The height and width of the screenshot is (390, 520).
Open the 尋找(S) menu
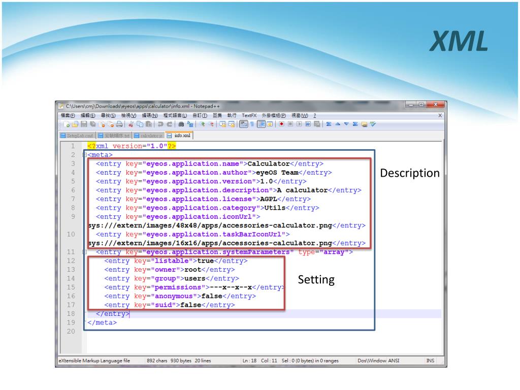point(108,115)
